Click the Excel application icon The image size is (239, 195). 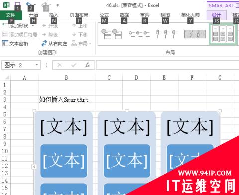(6, 5)
